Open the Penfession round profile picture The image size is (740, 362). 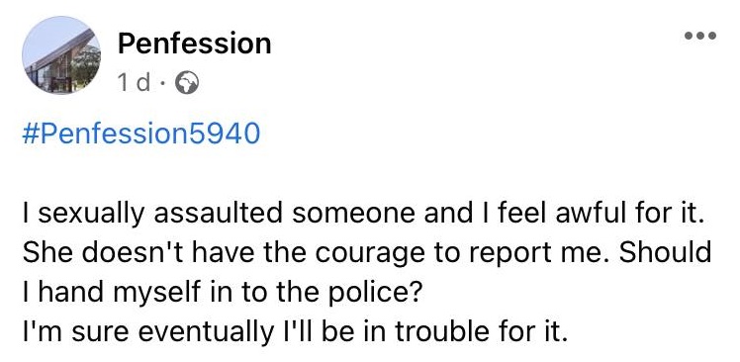pos(61,55)
